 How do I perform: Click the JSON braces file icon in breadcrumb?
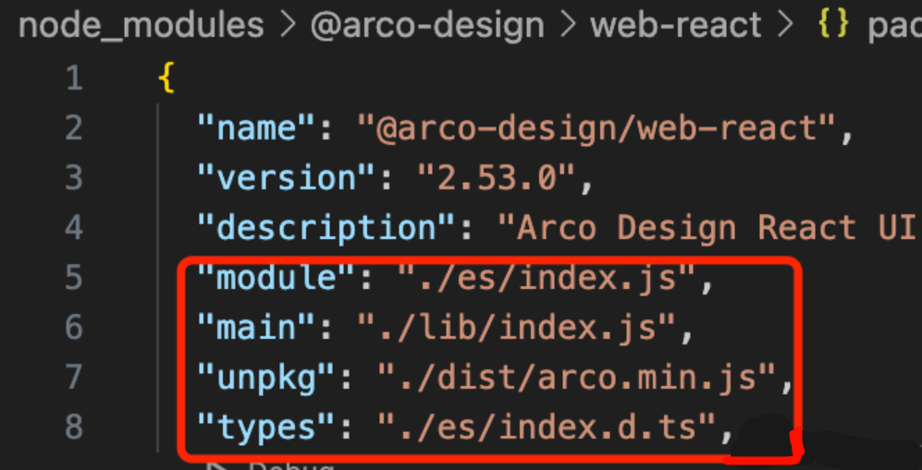833,25
